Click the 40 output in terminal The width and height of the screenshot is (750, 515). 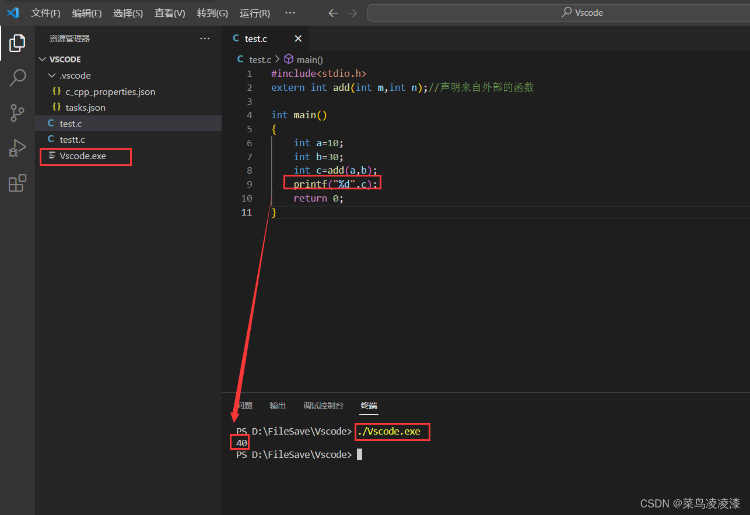(x=241, y=443)
